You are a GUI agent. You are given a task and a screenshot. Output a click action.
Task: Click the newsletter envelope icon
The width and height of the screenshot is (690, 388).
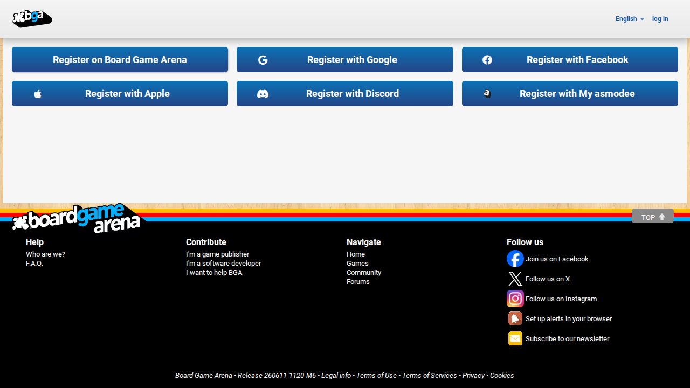tap(515, 338)
